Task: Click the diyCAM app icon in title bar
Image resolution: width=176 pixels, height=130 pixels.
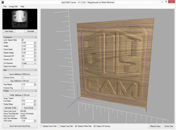Action: click(3, 2)
